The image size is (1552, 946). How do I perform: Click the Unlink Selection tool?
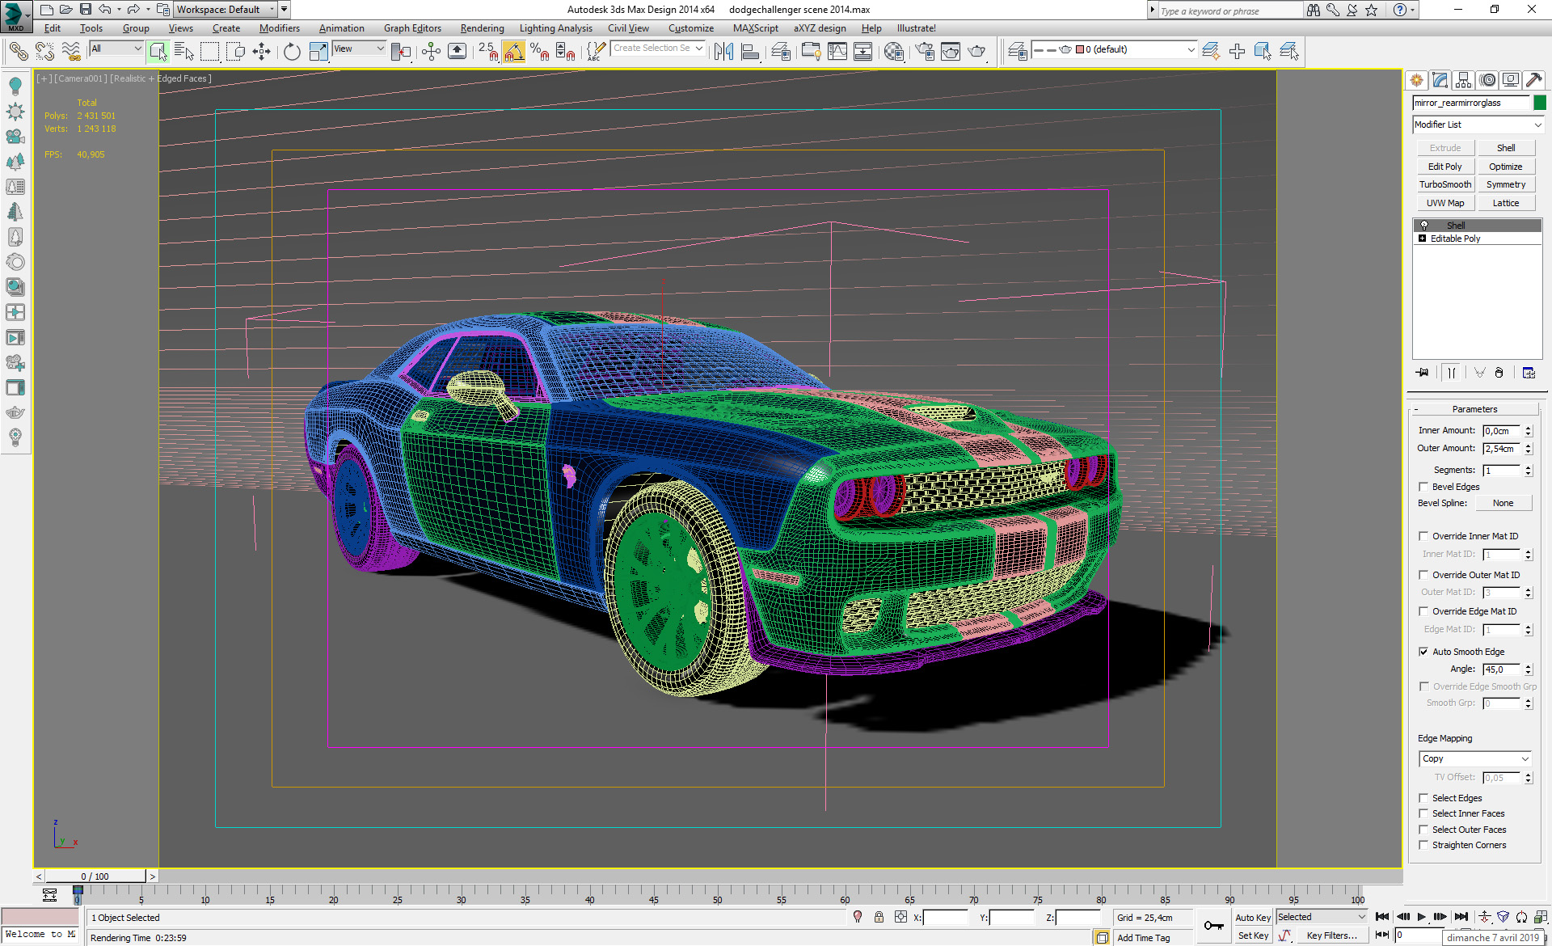pyautogui.click(x=44, y=52)
